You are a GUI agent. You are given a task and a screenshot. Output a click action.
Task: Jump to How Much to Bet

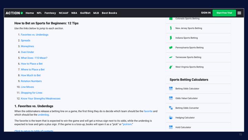tap(31, 75)
